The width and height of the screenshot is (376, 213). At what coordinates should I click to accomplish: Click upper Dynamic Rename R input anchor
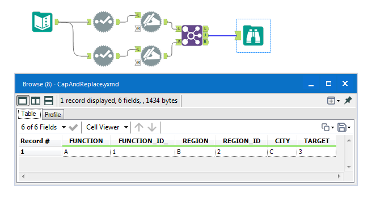tap(138, 28)
